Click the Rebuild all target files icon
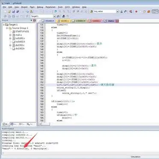The image size is (159, 159). [13, 16]
